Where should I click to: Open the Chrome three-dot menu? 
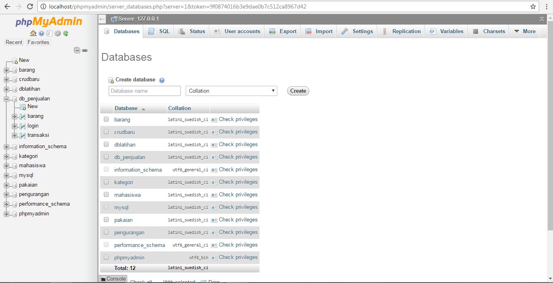point(546,6)
